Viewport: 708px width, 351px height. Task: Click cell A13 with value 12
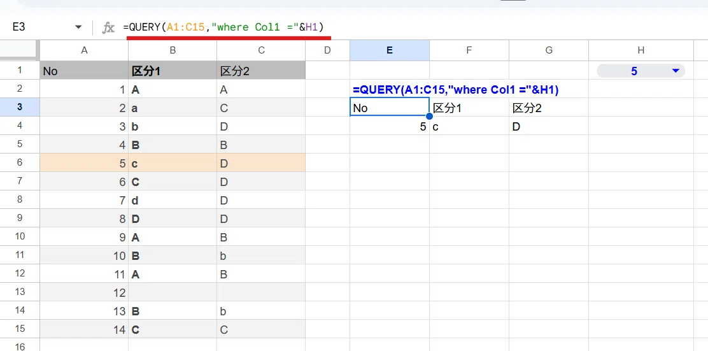coord(84,292)
